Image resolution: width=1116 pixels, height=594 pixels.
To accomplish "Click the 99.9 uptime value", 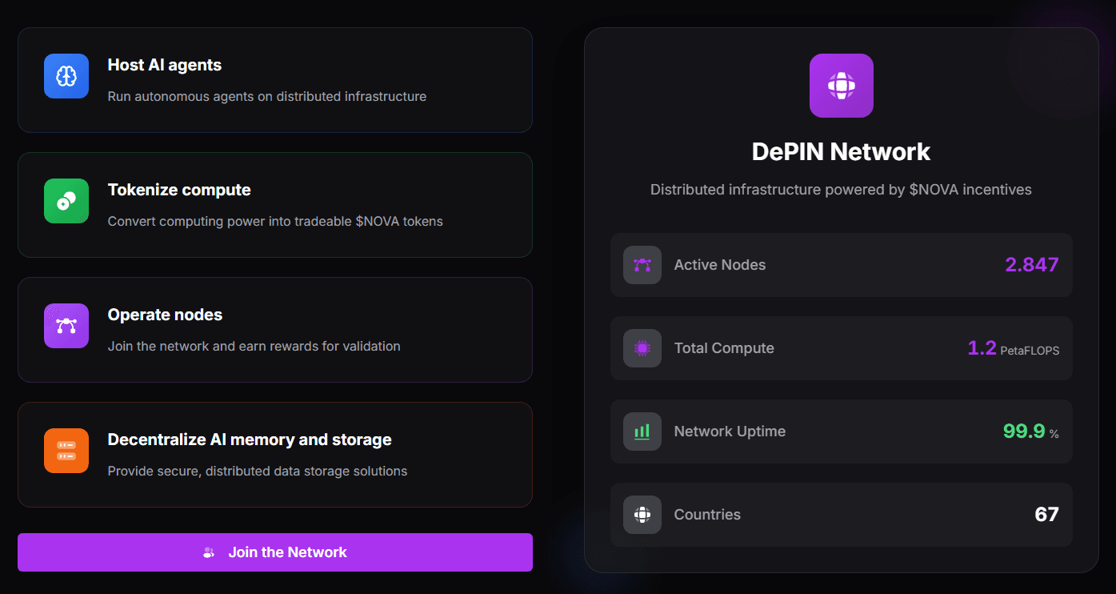I will pyautogui.click(x=1024, y=431).
